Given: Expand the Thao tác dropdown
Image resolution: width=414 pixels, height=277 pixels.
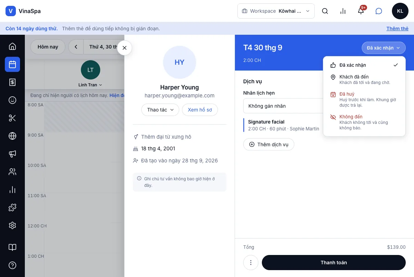Looking at the screenshot, I should [x=160, y=110].
